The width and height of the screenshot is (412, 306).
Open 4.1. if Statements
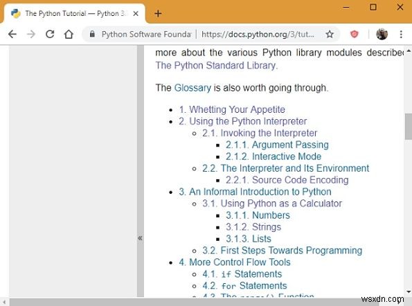pyautogui.click(x=242, y=274)
